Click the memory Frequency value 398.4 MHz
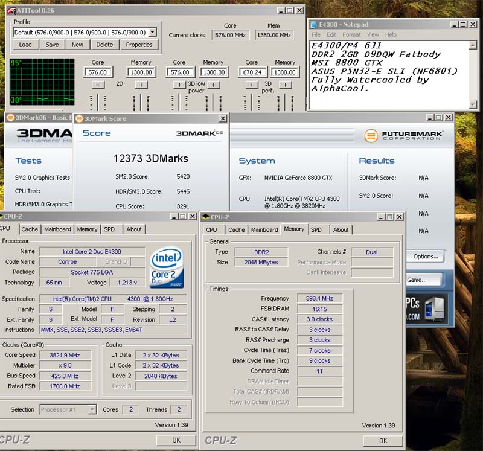This screenshot has width=483, height=451. pyautogui.click(x=320, y=298)
